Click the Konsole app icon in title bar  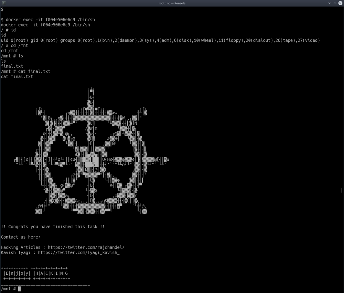[x=3, y=3]
